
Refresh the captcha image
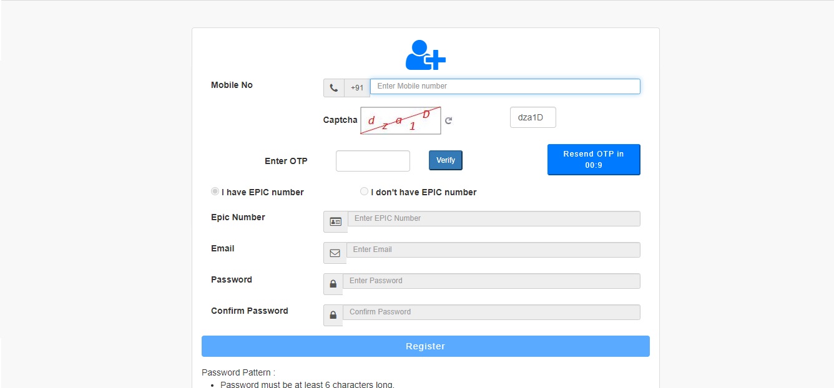pos(448,120)
